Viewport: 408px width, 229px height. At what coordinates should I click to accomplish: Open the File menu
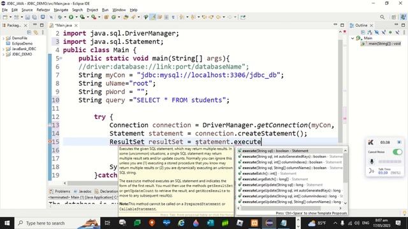click(4, 10)
